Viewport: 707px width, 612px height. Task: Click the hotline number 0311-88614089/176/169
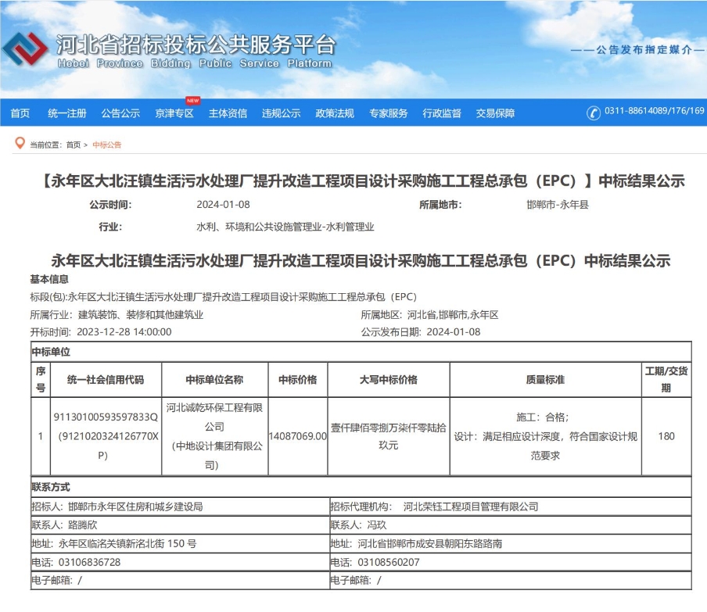(654, 112)
